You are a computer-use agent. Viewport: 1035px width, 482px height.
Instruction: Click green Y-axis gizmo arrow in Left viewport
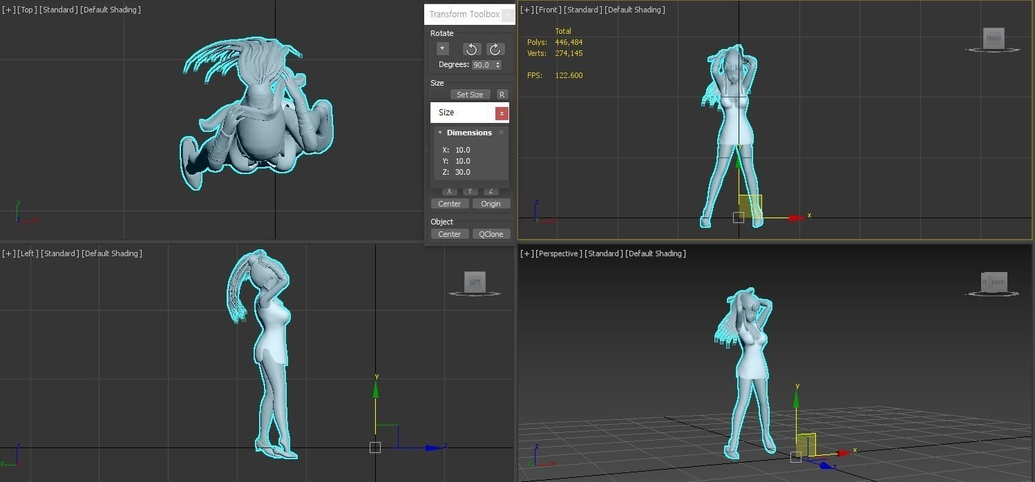pyautogui.click(x=375, y=391)
